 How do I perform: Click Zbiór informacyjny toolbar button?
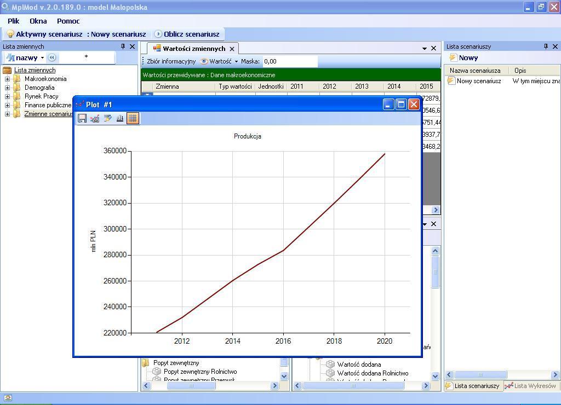pyautogui.click(x=171, y=61)
